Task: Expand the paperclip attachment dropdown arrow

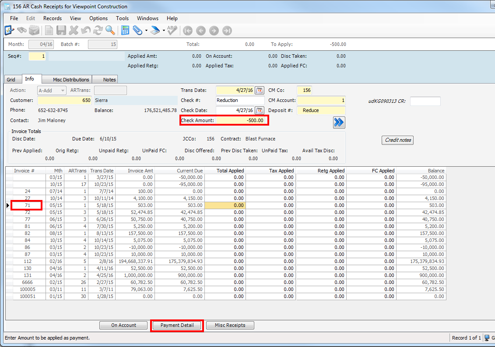Action: 146,31
